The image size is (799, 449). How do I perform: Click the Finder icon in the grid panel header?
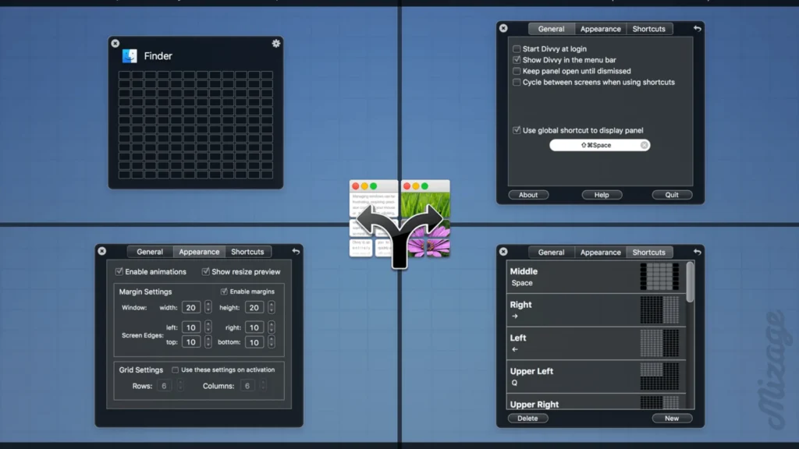point(130,55)
